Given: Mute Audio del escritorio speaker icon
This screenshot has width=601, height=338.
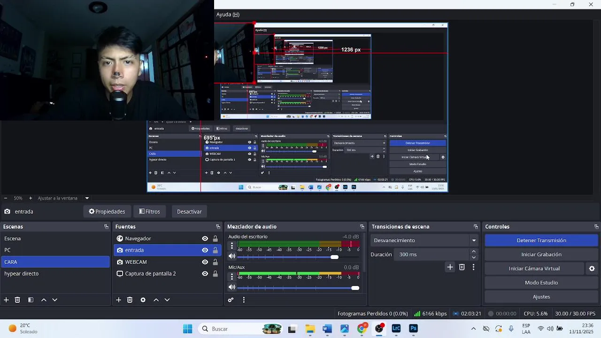Looking at the screenshot, I should 231,256.
